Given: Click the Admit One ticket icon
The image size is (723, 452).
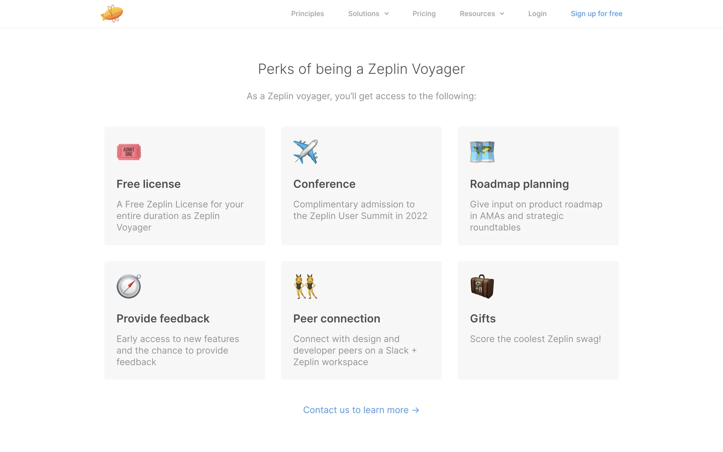Looking at the screenshot, I should click(129, 152).
